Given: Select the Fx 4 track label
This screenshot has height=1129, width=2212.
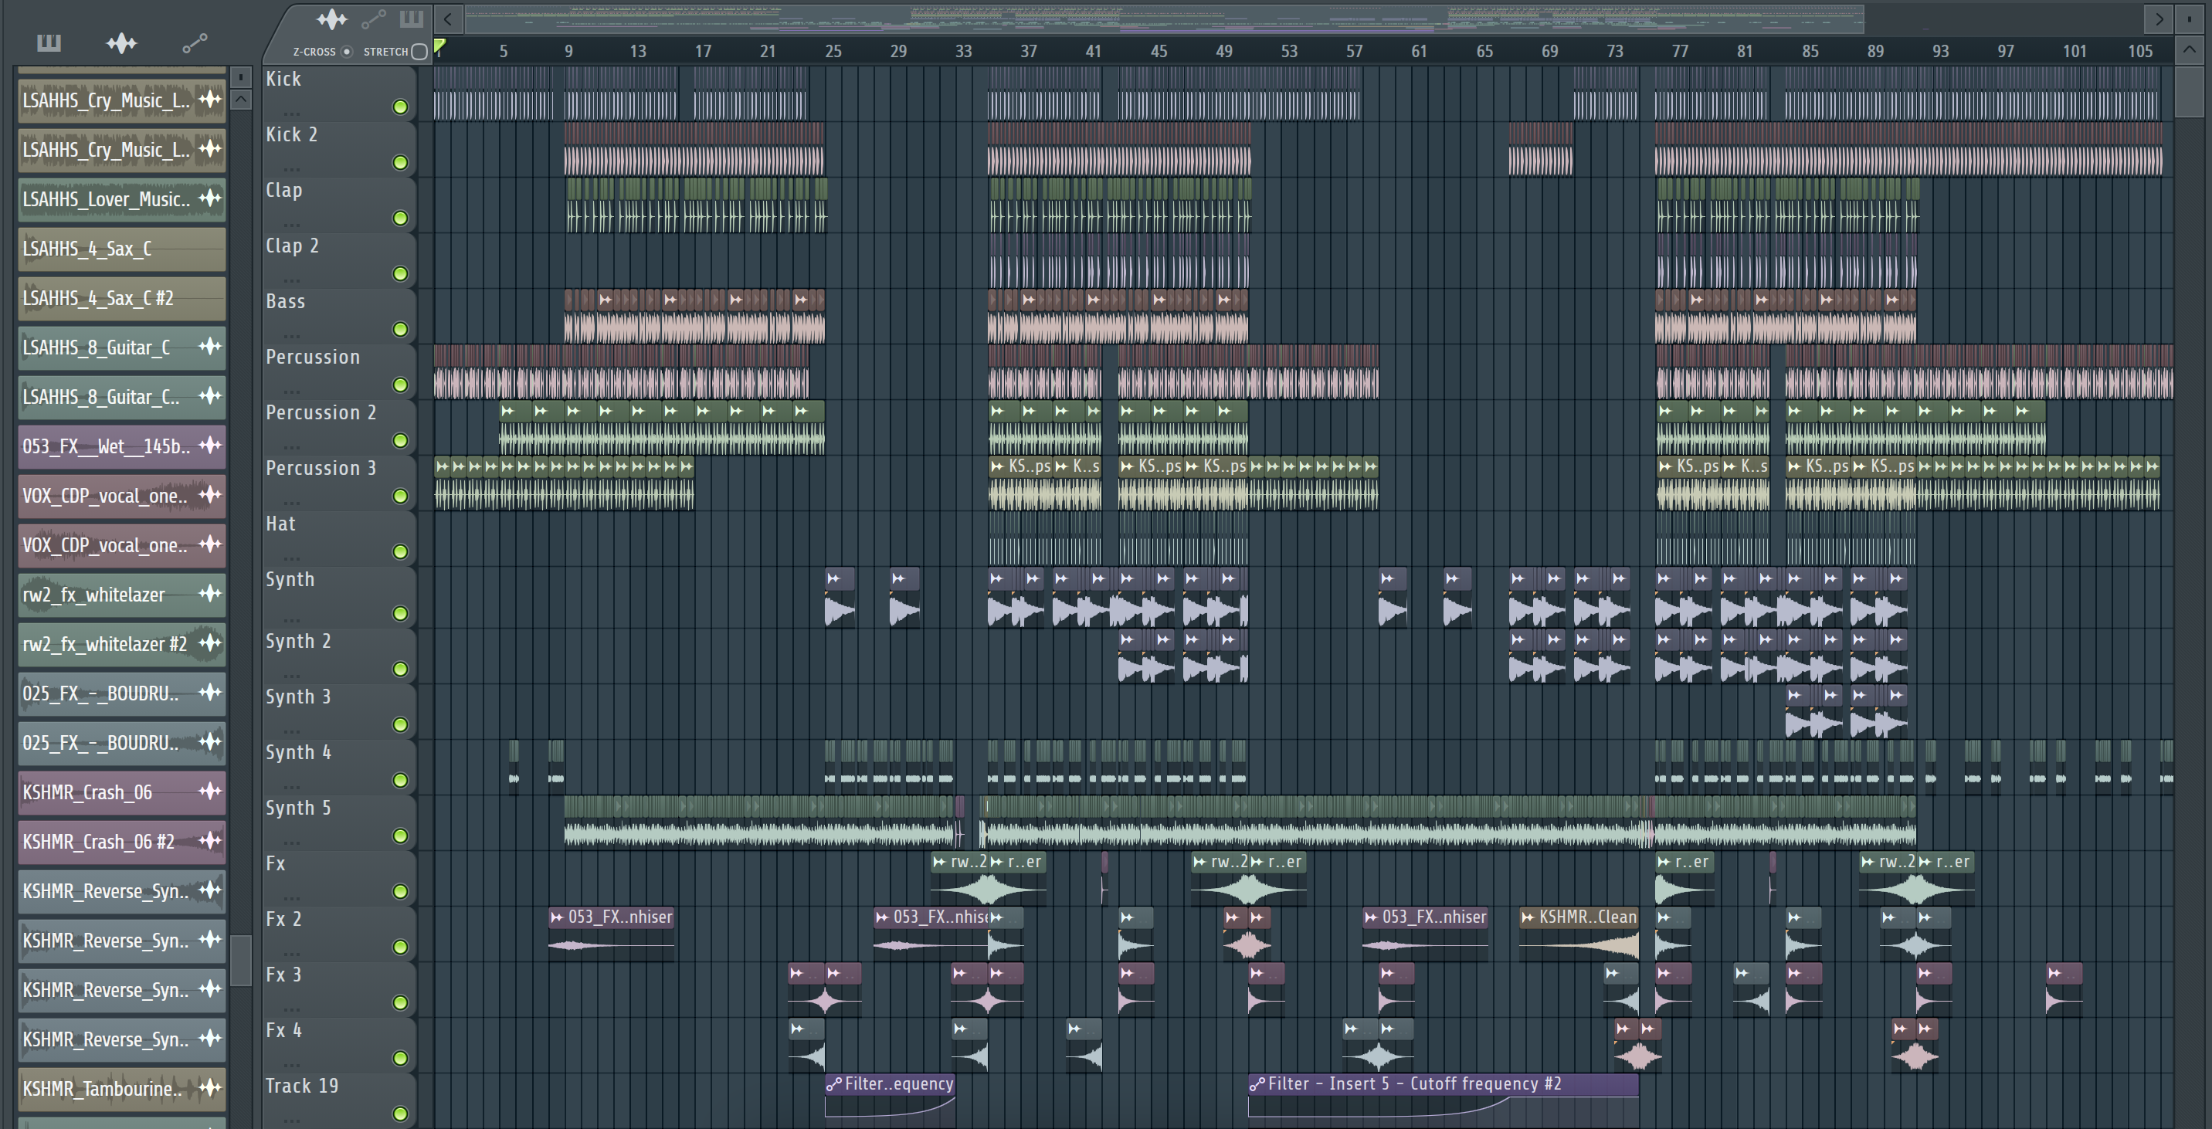Looking at the screenshot, I should pyautogui.click(x=283, y=1030).
